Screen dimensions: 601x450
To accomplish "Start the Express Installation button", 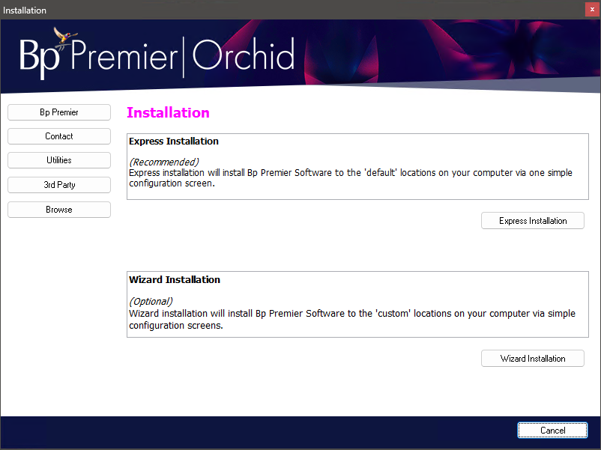I will tap(532, 221).
